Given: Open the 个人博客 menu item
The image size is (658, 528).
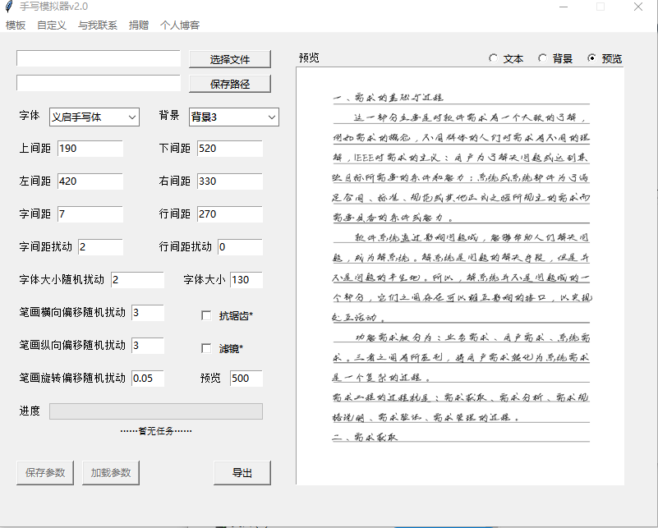Looking at the screenshot, I should point(180,25).
